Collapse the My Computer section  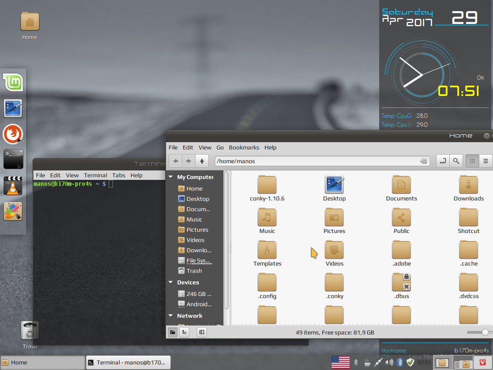[x=171, y=177]
